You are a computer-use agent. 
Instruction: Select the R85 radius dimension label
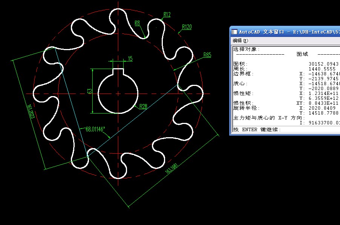pyautogui.click(x=207, y=55)
